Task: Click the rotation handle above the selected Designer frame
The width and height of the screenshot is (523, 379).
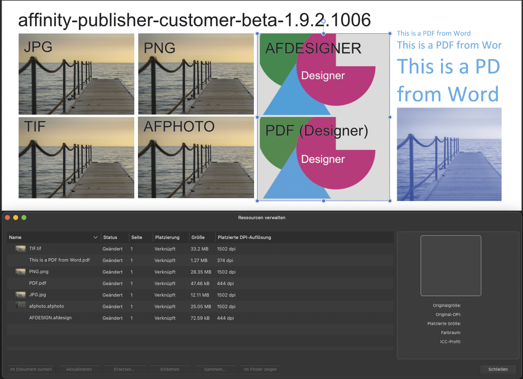Action: (x=324, y=21)
